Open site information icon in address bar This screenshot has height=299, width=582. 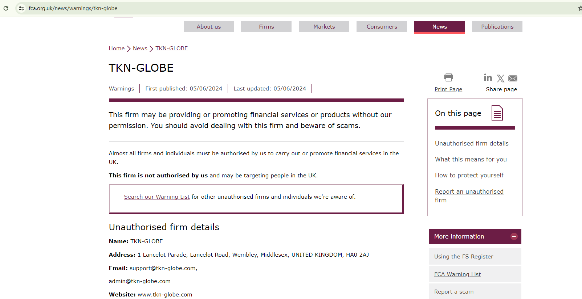pos(21,8)
